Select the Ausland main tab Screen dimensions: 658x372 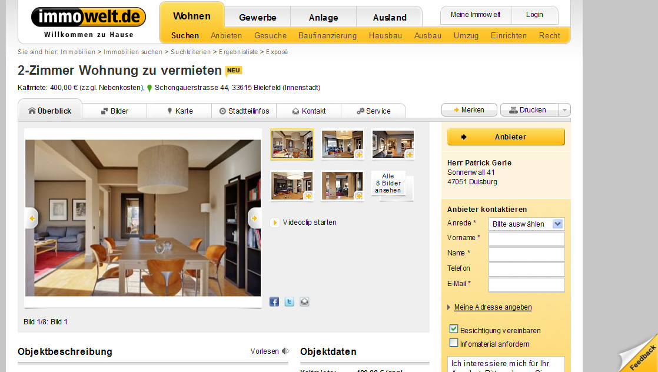click(x=390, y=18)
